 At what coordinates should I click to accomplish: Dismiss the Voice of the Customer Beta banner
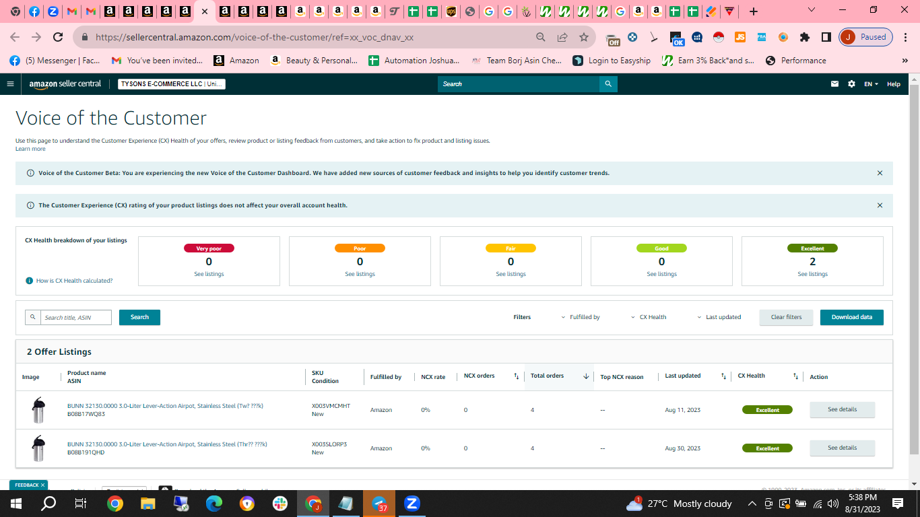click(x=880, y=173)
